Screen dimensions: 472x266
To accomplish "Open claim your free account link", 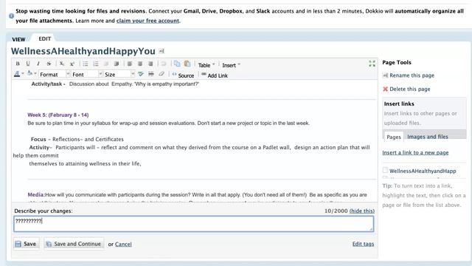I will click(x=147, y=21).
